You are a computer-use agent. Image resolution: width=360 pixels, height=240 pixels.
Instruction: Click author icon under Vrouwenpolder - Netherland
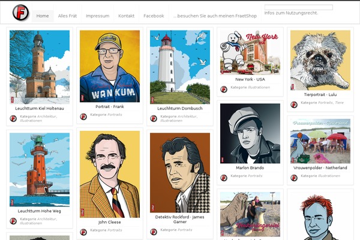(294, 178)
